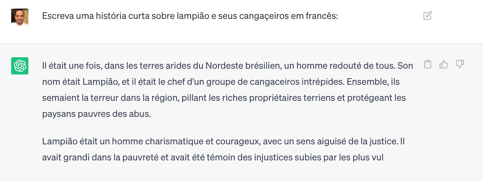Click the user prompt starting with "Escreva uma história"
This screenshot has width=483, height=181.
pos(190,16)
